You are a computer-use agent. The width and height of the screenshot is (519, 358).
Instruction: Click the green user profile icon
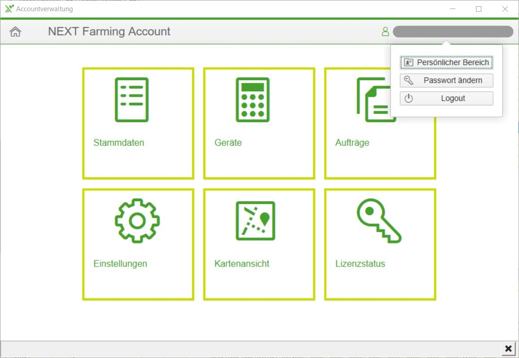coord(385,32)
